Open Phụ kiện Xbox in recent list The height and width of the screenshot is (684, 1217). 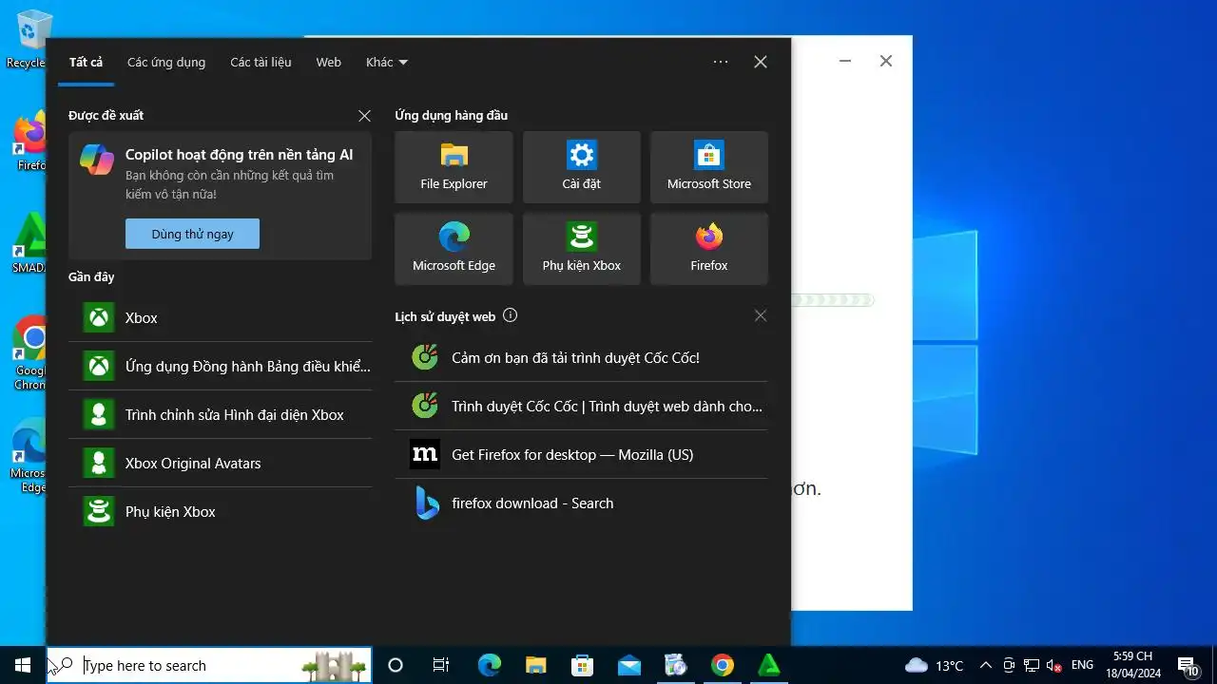click(220, 511)
